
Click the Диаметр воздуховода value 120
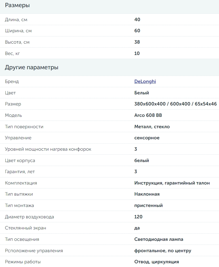pyautogui.click(x=138, y=217)
